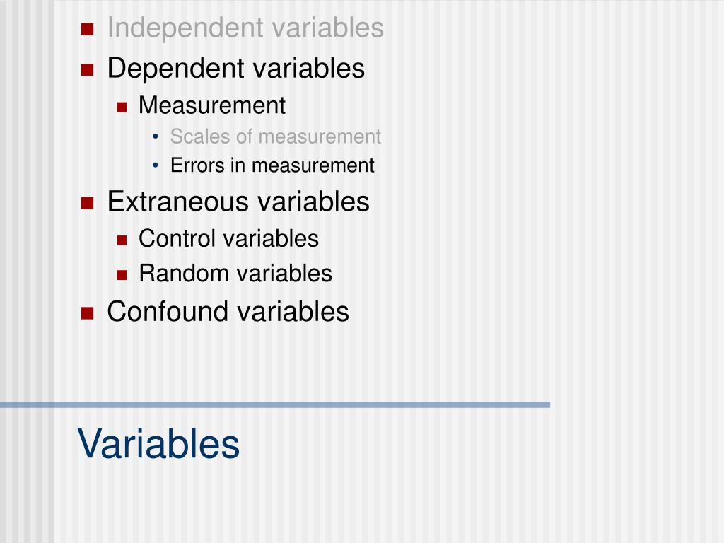Click the dimmed Scales of measurement line

[275, 136]
